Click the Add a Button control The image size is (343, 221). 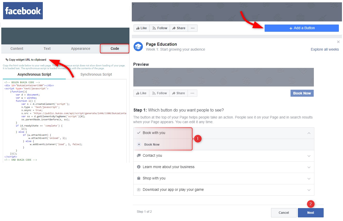(301, 28)
